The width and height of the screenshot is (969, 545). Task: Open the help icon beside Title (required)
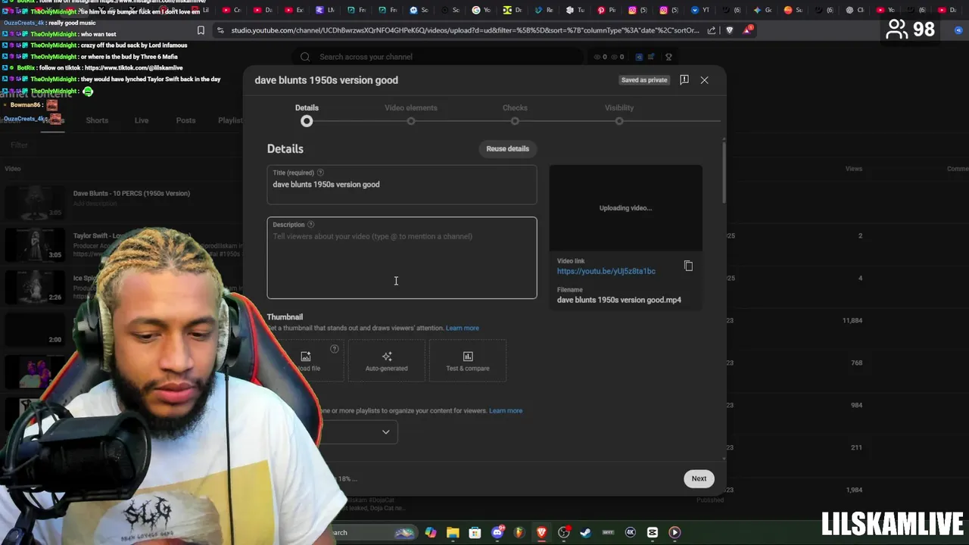tap(320, 173)
